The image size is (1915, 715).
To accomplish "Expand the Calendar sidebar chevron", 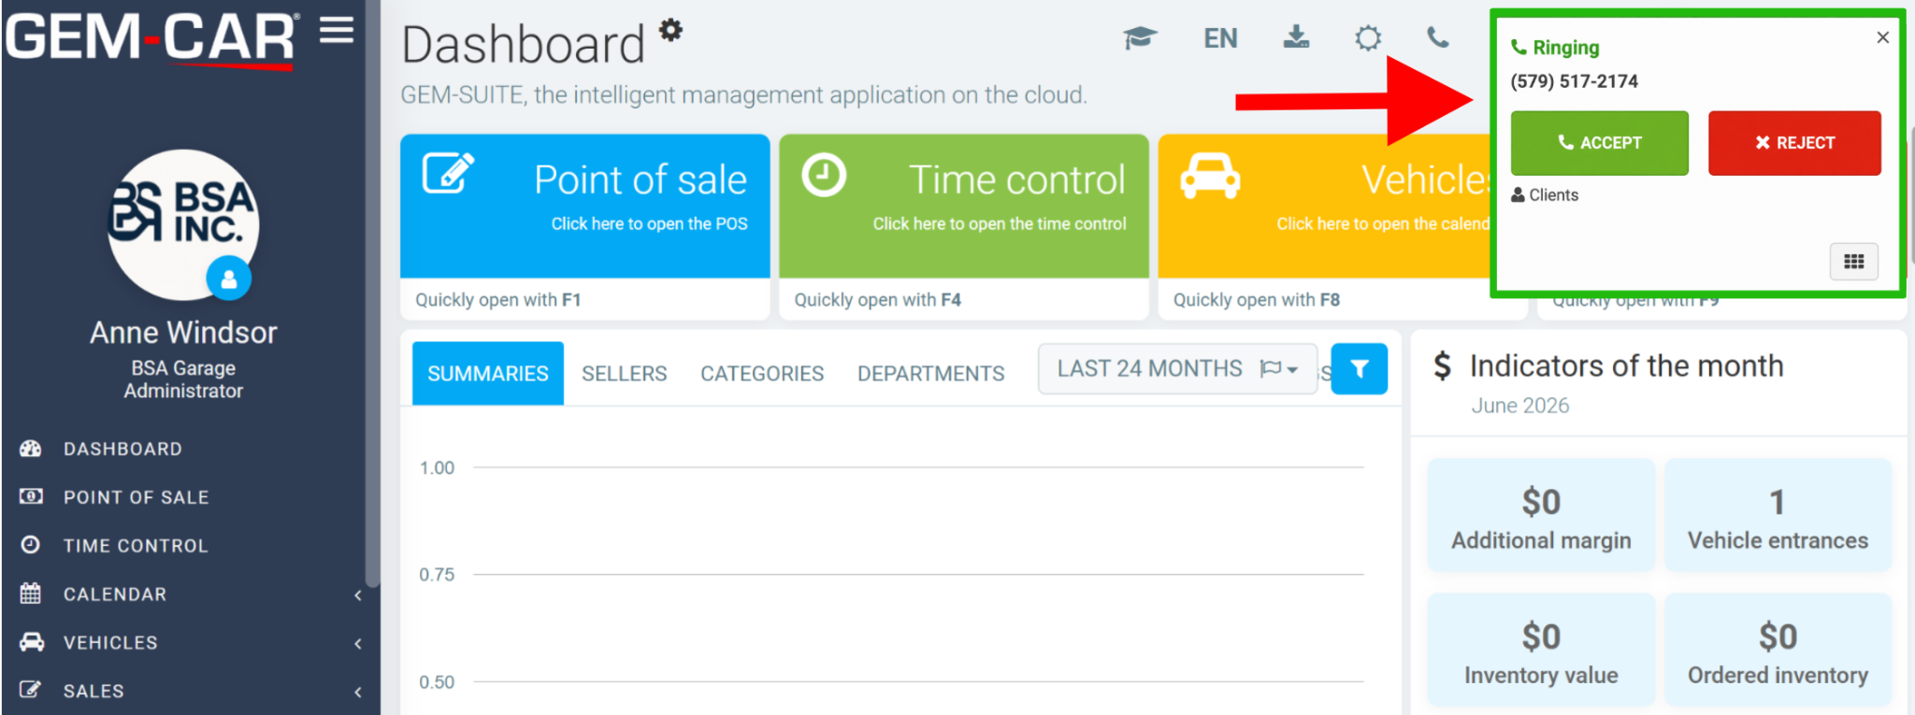I will tap(358, 595).
